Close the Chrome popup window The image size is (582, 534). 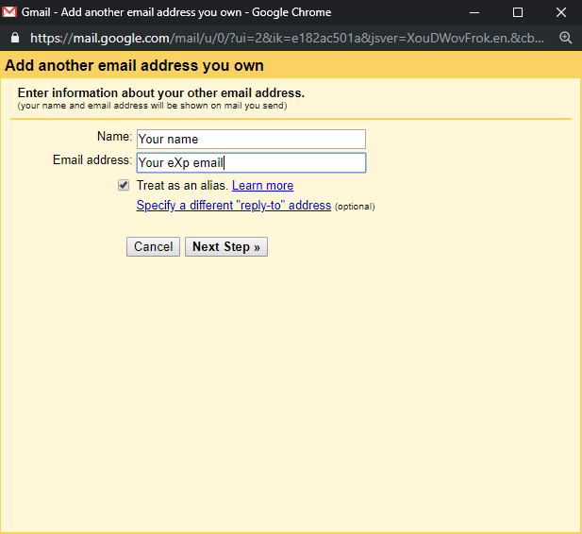click(561, 12)
